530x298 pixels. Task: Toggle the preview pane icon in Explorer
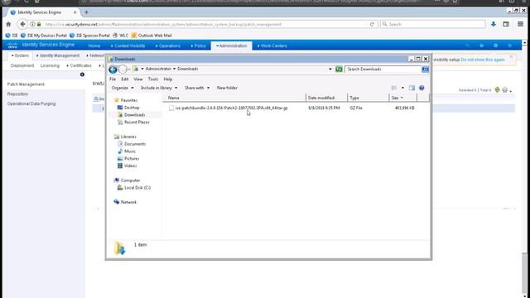point(412,88)
